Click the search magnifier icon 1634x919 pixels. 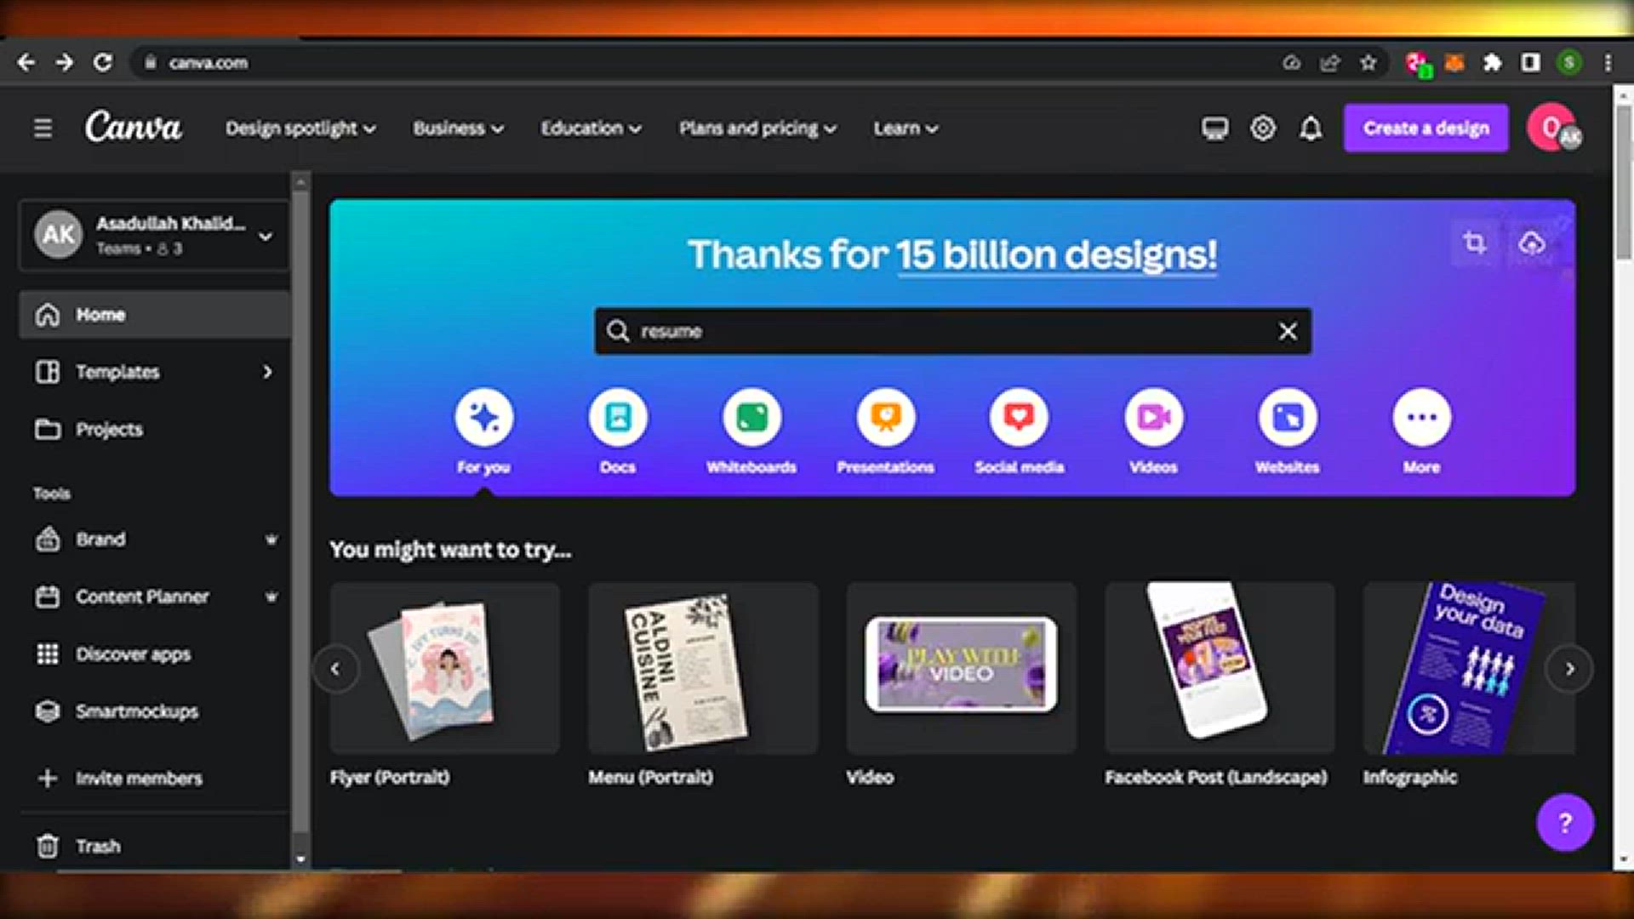(x=618, y=331)
